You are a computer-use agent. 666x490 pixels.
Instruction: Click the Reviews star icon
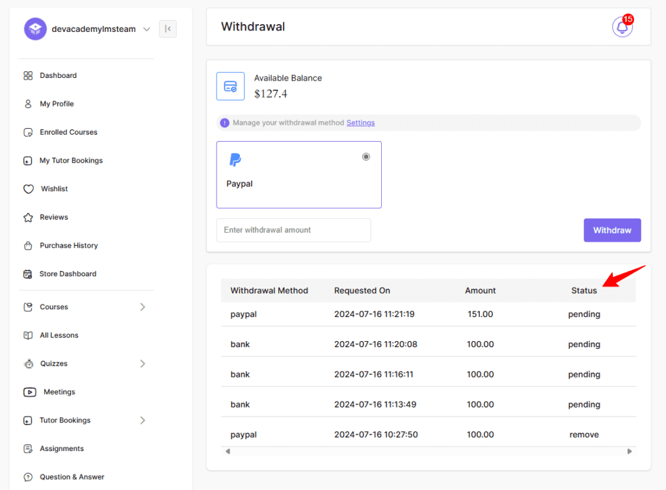click(28, 217)
